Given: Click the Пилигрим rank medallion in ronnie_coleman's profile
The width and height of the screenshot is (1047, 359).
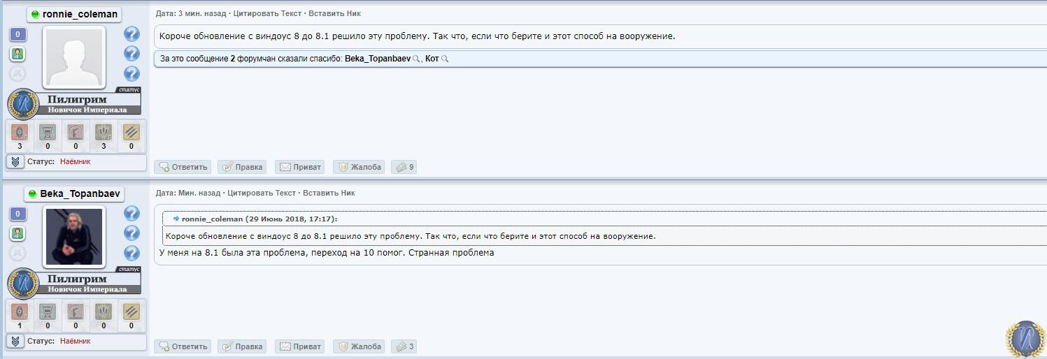Looking at the screenshot, I should coord(24,103).
